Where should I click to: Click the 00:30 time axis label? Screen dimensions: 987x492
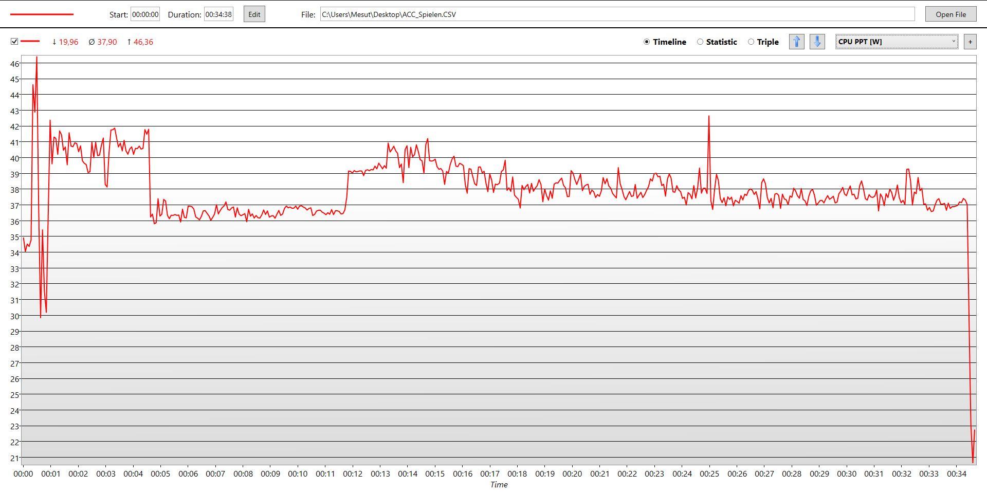tap(847, 474)
